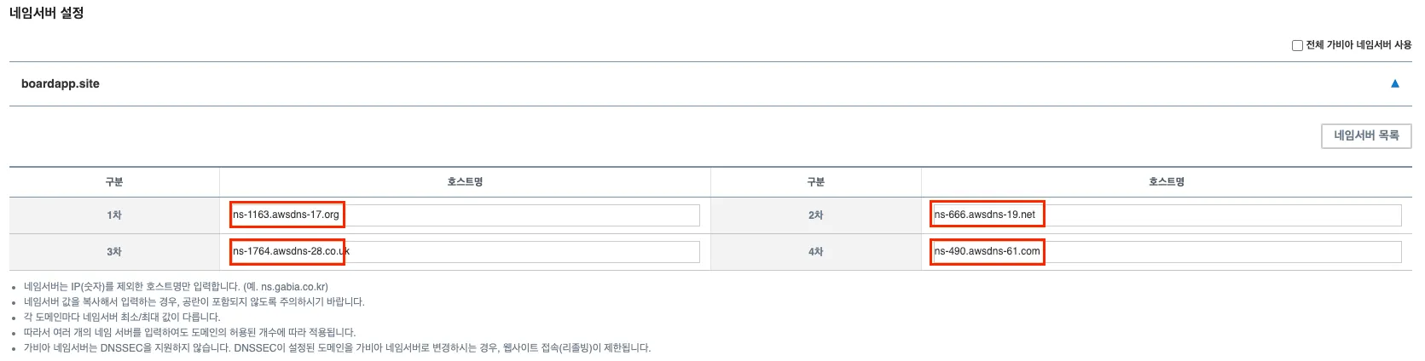Select the boardapp.site domain name
This screenshot has height=361, width=1425.
click(61, 83)
